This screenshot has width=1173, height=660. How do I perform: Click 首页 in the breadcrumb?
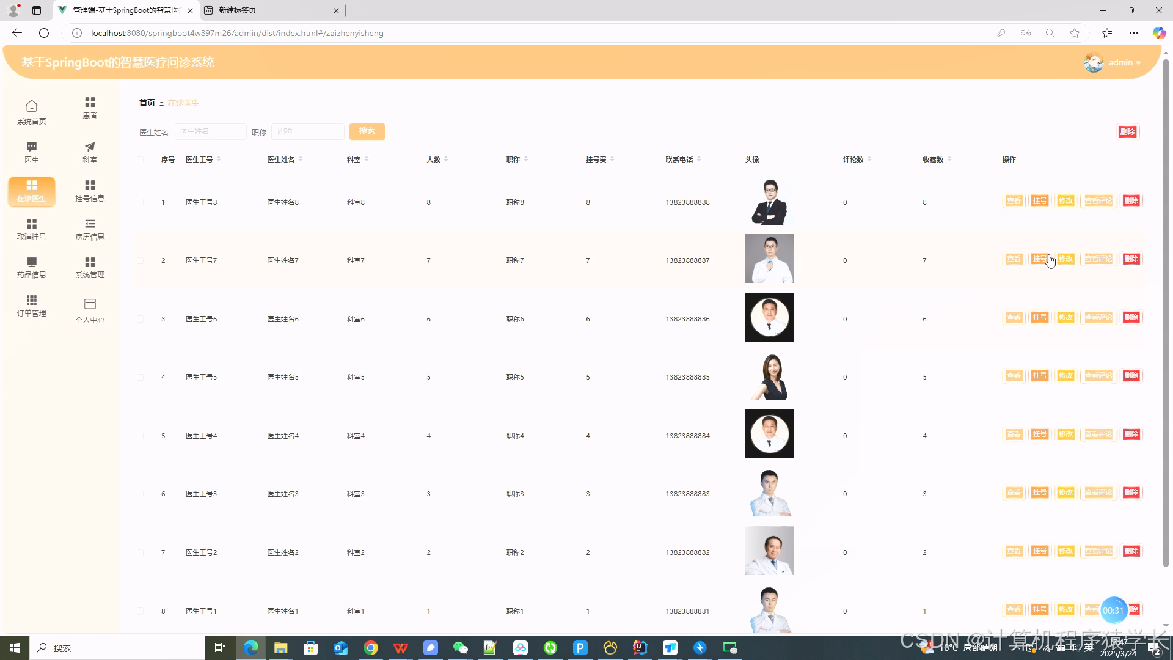(147, 103)
